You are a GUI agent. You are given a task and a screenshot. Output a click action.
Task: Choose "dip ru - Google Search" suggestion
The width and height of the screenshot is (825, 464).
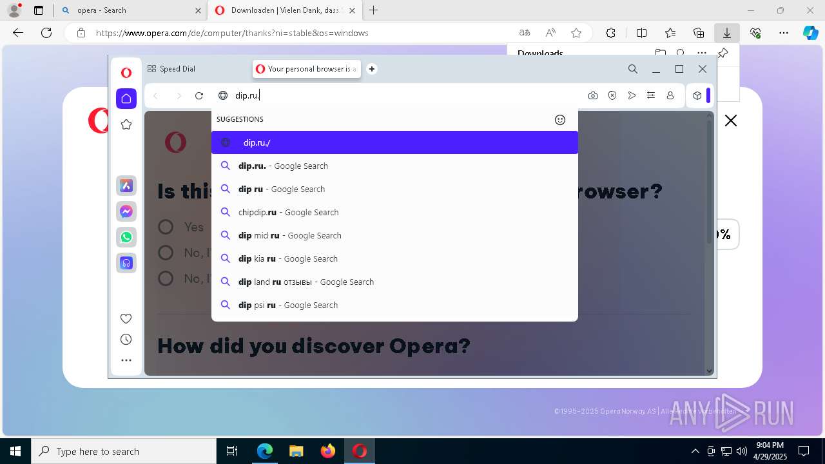(394, 189)
